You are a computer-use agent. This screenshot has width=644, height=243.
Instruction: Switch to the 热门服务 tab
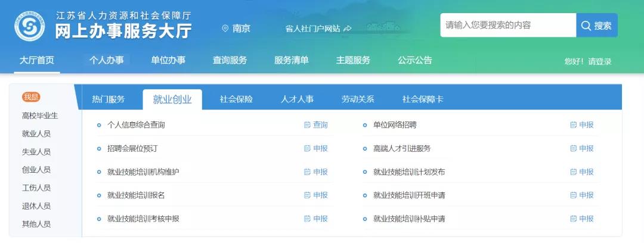pyautogui.click(x=109, y=99)
